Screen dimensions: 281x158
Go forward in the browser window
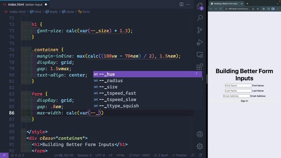216,9
